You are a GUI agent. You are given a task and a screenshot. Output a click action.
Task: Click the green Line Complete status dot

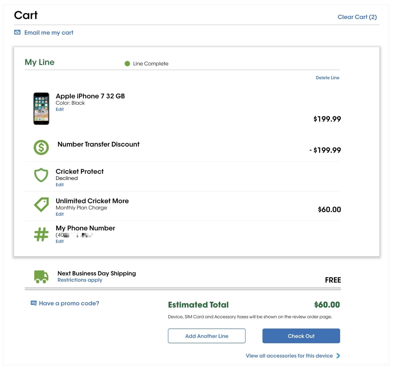127,64
